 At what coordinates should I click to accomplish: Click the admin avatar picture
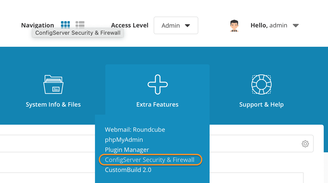234,25
